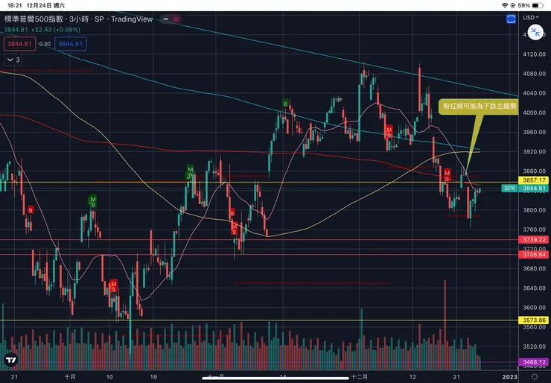Tap the green 8 signal marker
This screenshot has height=383, width=551.
pyautogui.click(x=285, y=104)
